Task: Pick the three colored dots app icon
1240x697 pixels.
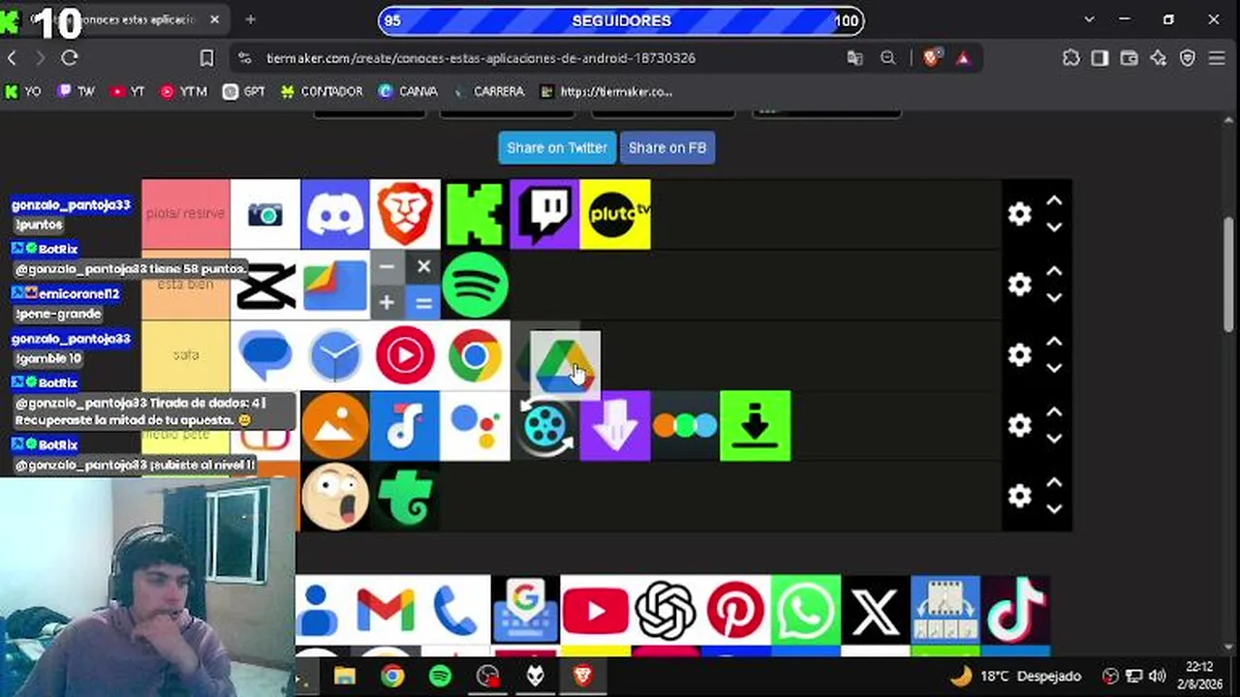Action: click(x=685, y=426)
